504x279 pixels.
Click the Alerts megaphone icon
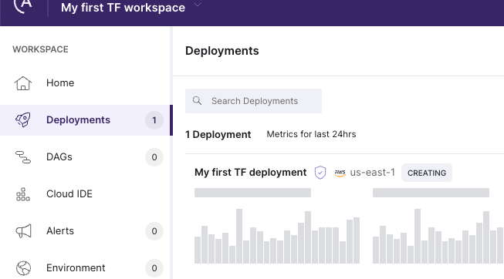[x=23, y=231]
